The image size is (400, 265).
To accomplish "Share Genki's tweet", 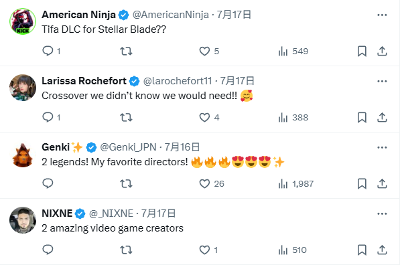I will (382, 184).
